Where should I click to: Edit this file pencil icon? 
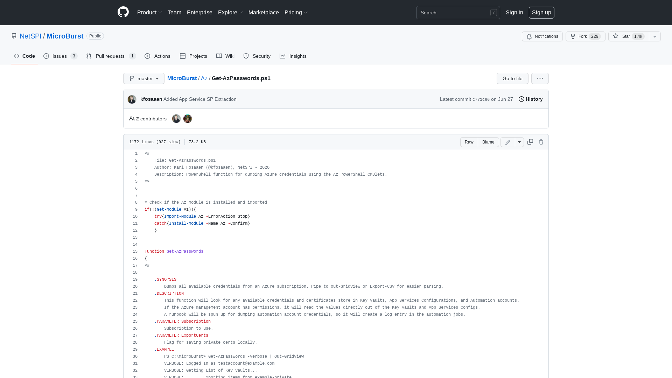coord(508,142)
